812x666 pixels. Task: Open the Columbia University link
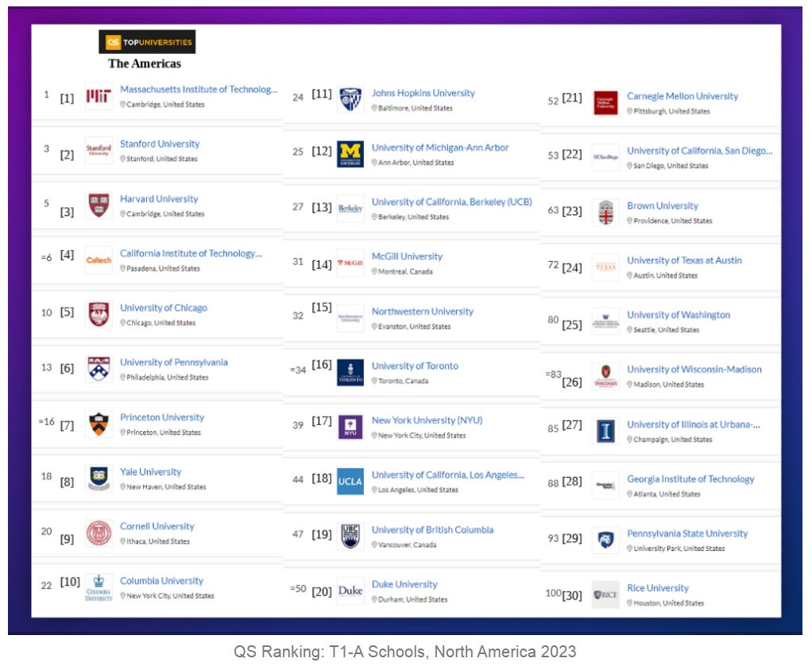(x=161, y=580)
